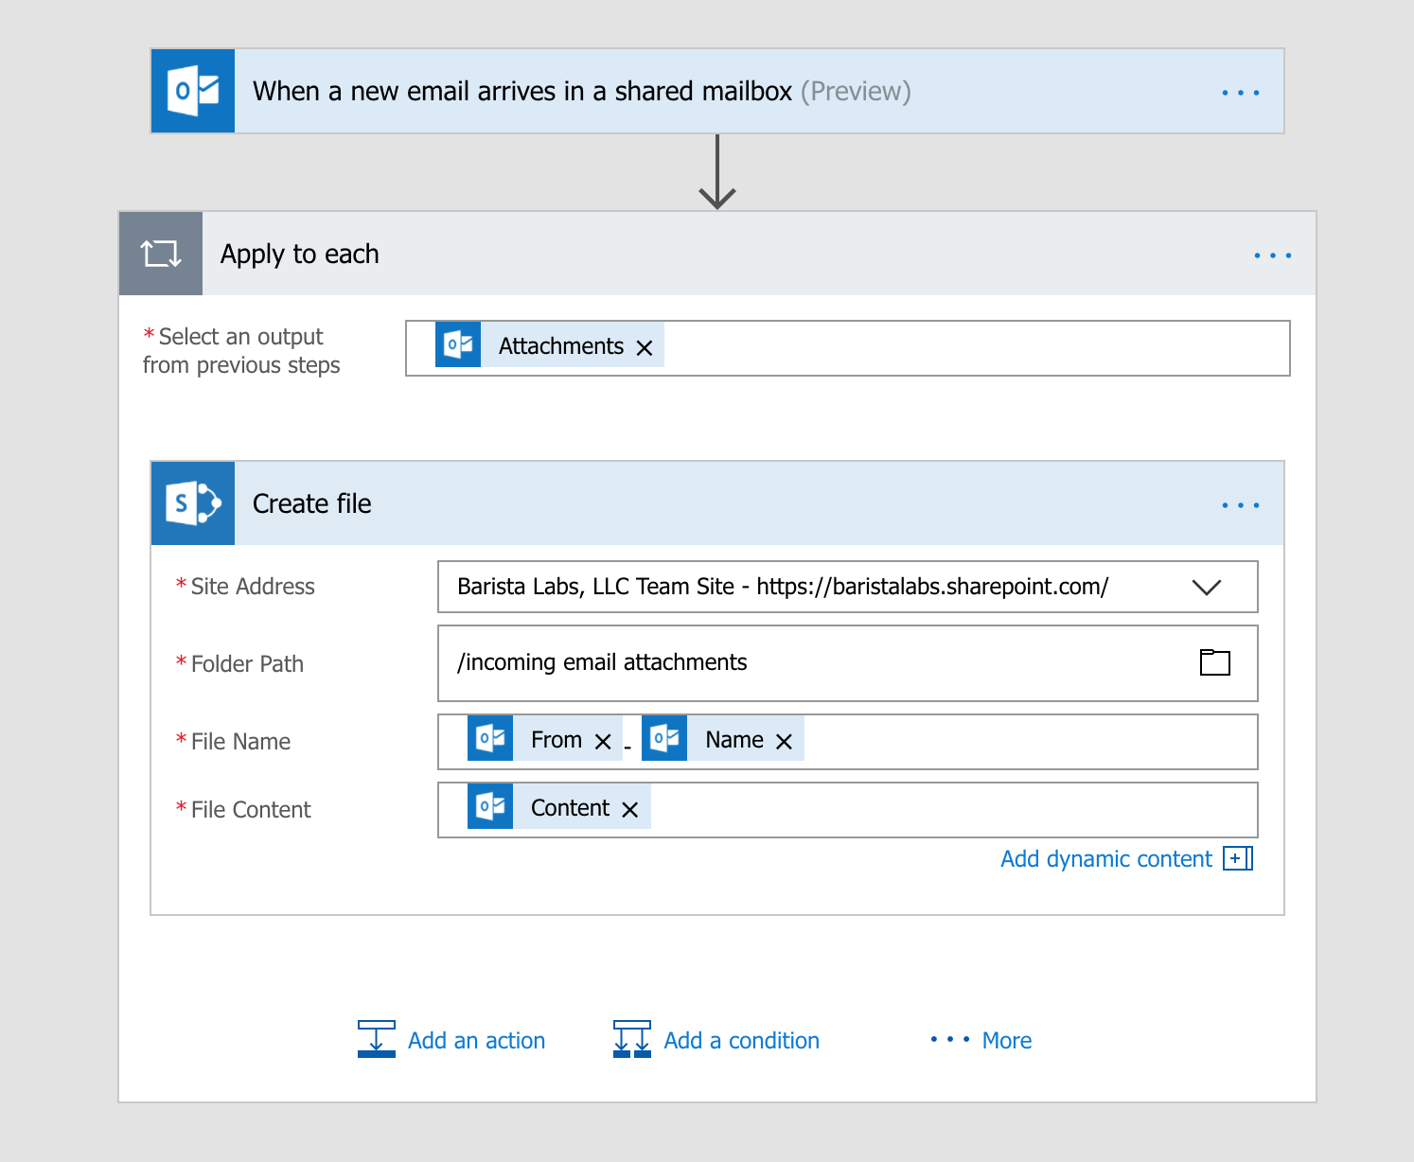Click the Add a condition icon

click(632, 1039)
